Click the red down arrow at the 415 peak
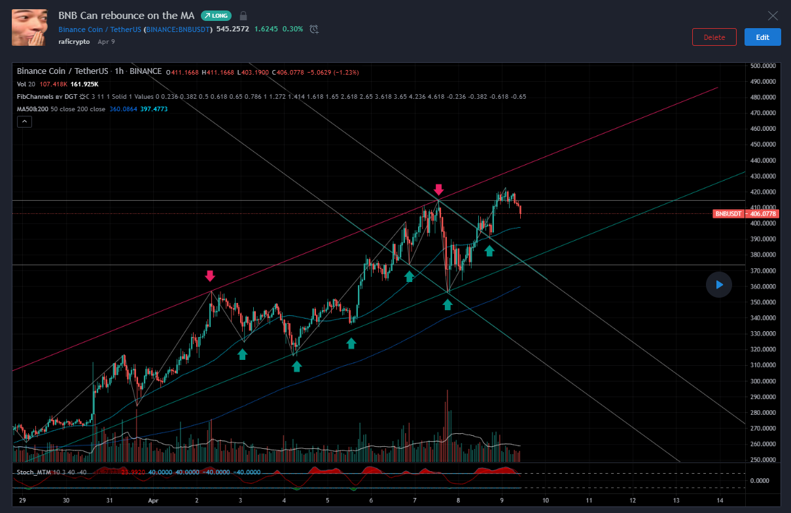Image resolution: width=791 pixels, height=513 pixels. point(438,190)
